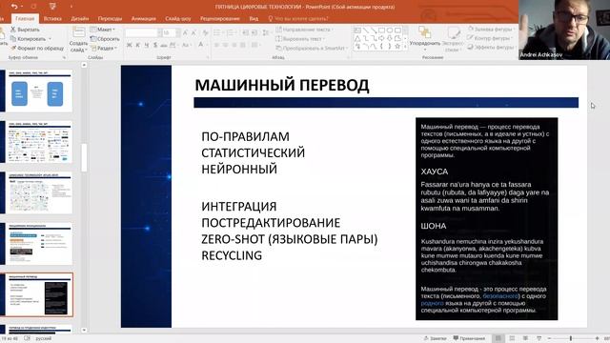Toggle text shadow (S) formatting
The width and height of the screenshot is (610, 343).
point(155,46)
